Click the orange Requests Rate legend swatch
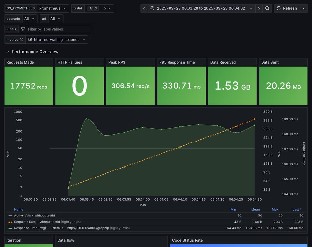Viewport: 312px width, 247px height. 11,222
